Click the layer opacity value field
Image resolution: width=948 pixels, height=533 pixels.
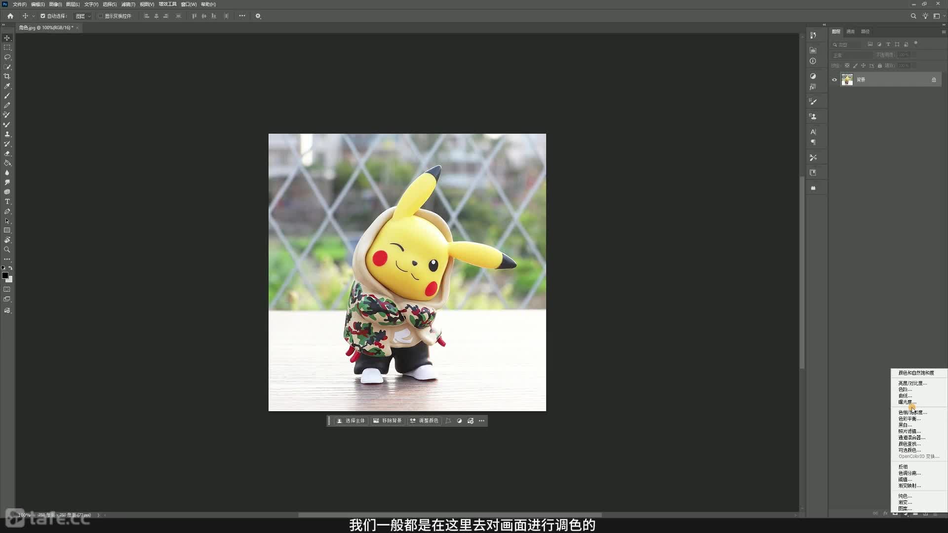click(905, 55)
